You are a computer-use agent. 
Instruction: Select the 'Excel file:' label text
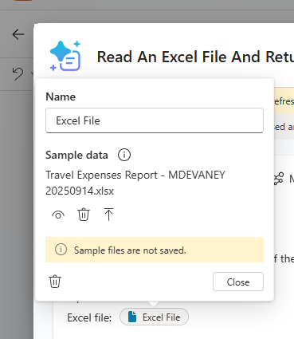point(89,317)
